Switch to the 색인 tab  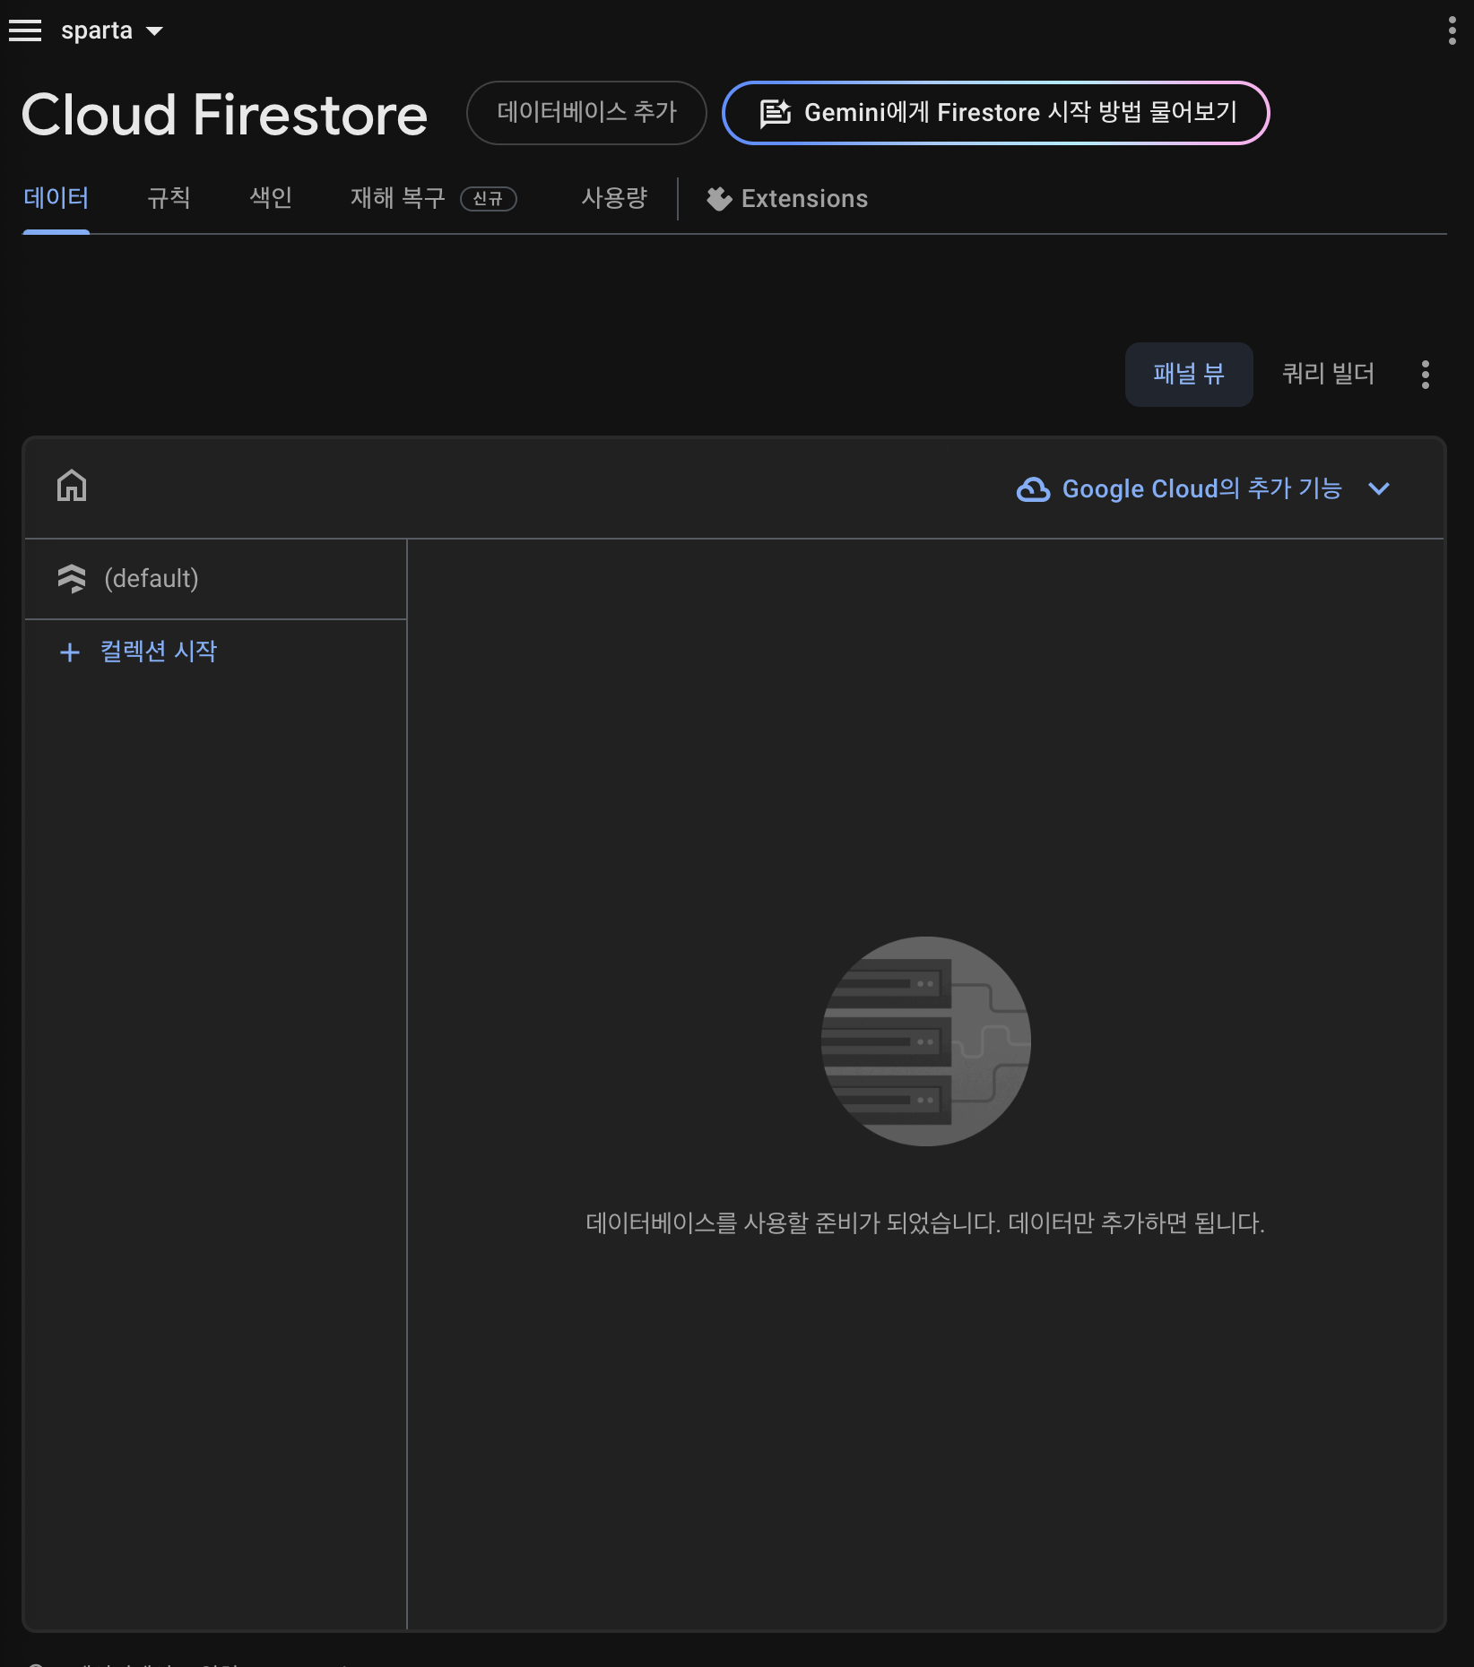(x=271, y=198)
